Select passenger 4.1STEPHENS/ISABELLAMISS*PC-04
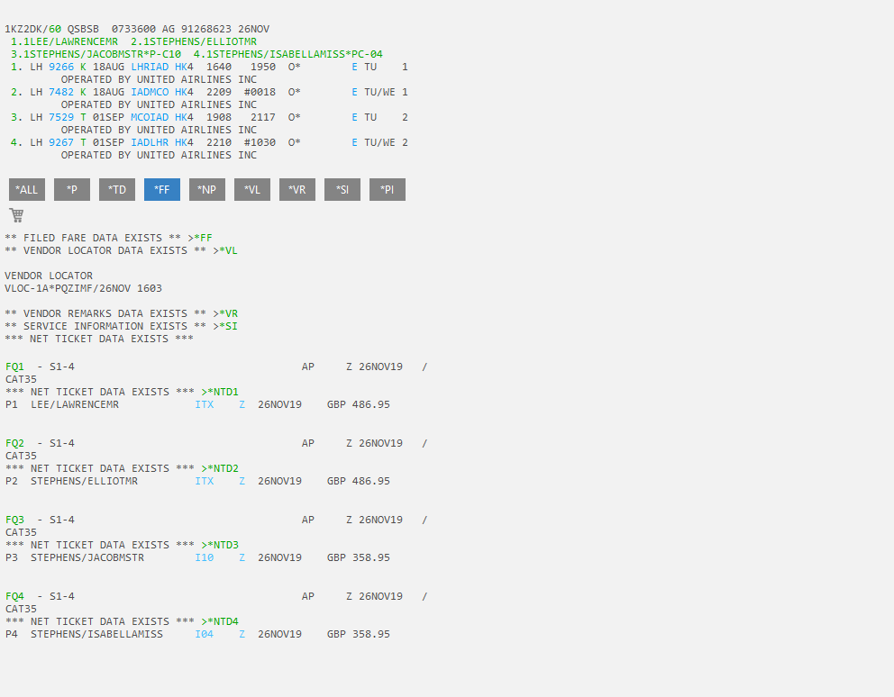Viewport: 894px width, 697px height. coord(287,54)
